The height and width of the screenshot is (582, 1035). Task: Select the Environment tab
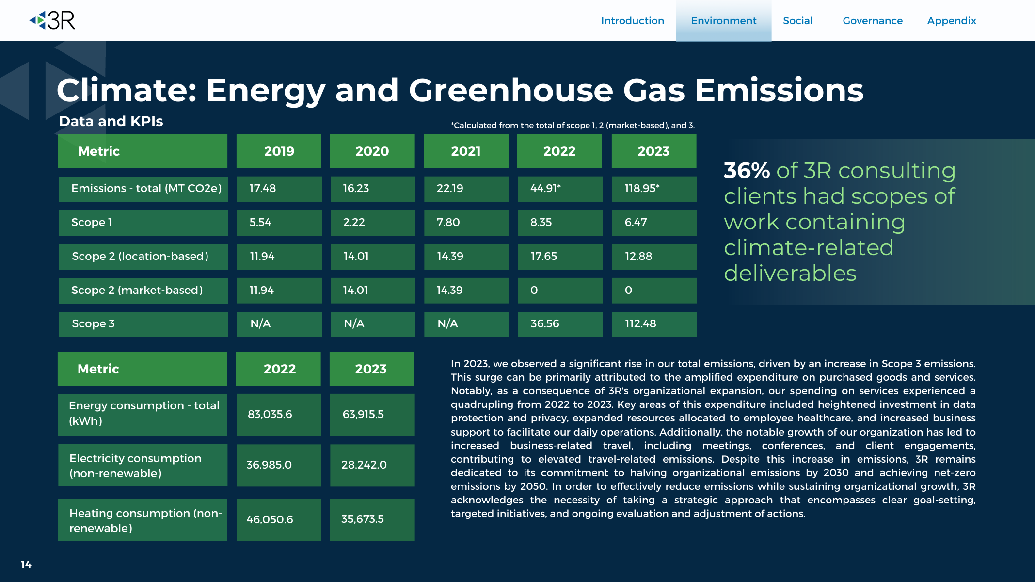(x=723, y=21)
